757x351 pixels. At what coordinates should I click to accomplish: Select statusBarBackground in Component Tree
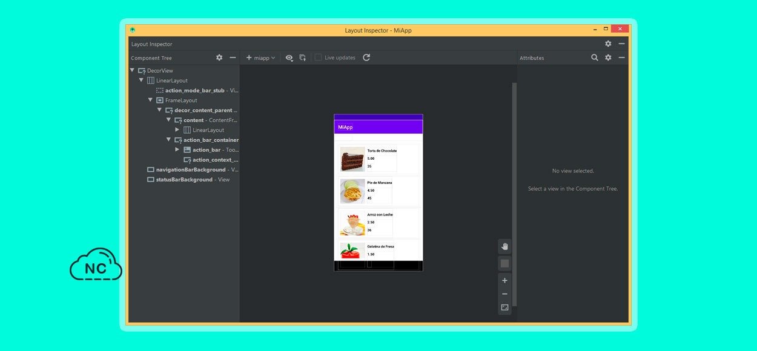[183, 180]
